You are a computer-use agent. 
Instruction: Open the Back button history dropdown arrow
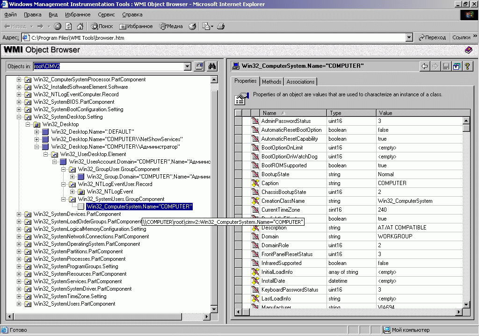point(31,26)
